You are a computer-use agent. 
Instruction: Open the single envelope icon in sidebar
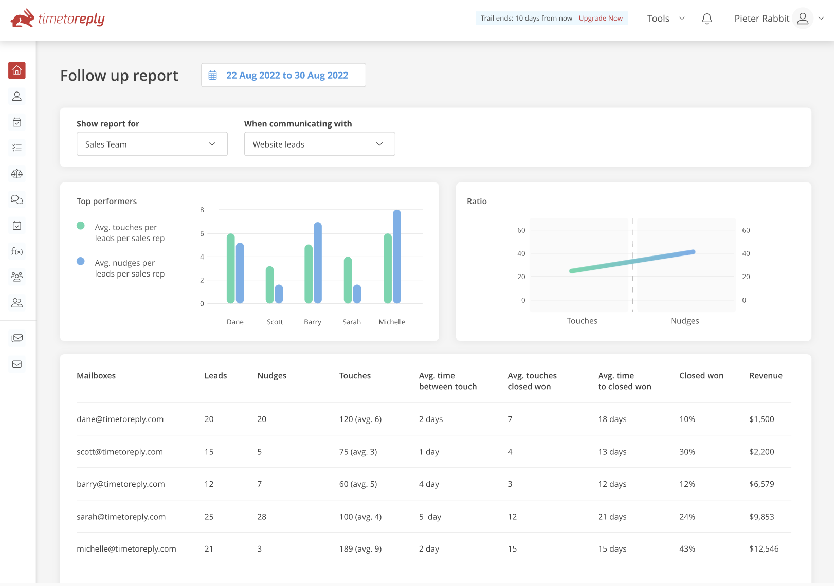point(17,364)
